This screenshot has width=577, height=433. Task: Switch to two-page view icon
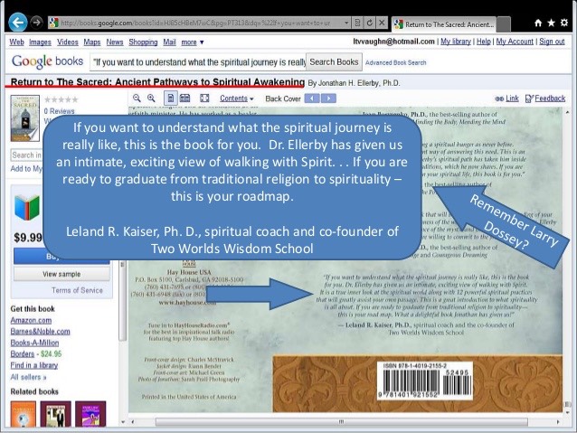[185, 99]
